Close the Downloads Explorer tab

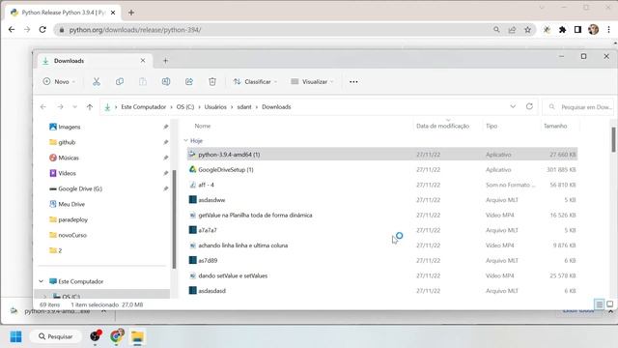143,61
